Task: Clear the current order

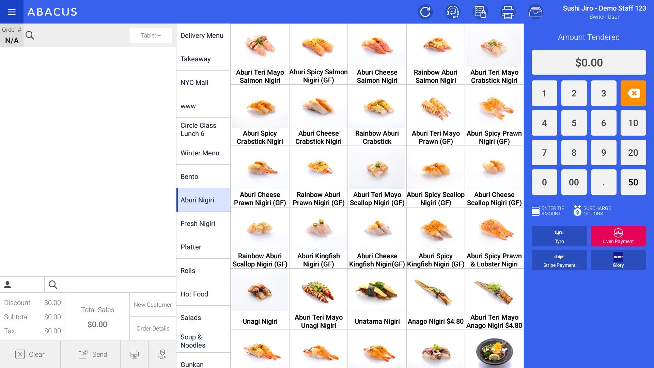Action: point(30,354)
